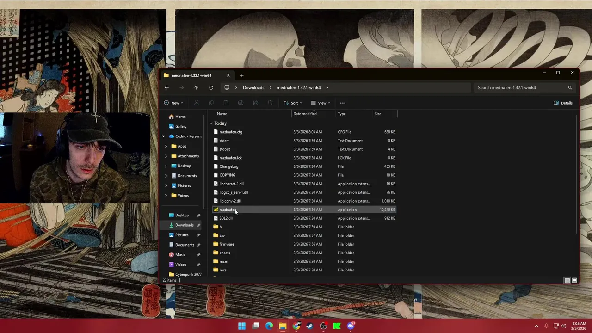Screen dimensions: 592x333
Task: Expand the OneDrive Pictures node
Action: 166,185
